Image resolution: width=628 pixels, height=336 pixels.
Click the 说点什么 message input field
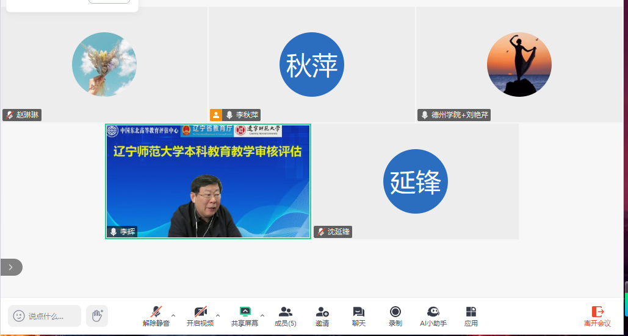pyautogui.click(x=52, y=316)
